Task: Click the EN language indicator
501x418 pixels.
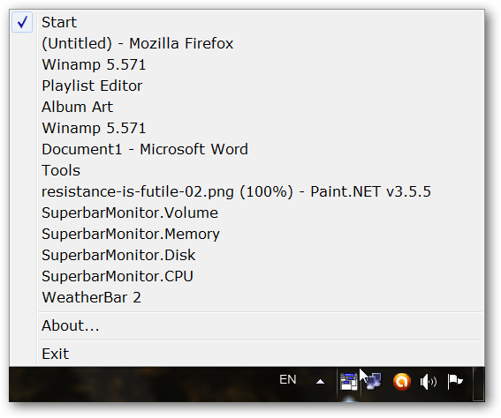Action: click(287, 379)
